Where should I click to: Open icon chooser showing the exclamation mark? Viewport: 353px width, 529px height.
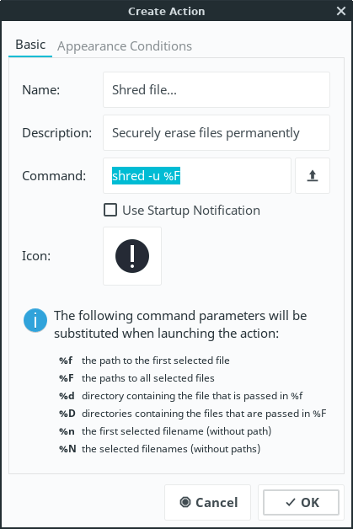pos(132,256)
